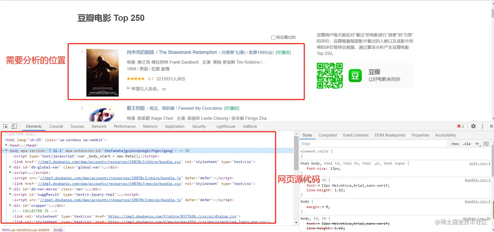Open the 肖申克的救赎 movie link
Viewport: 494px width, 232px height.
pyautogui.click(x=140, y=52)
